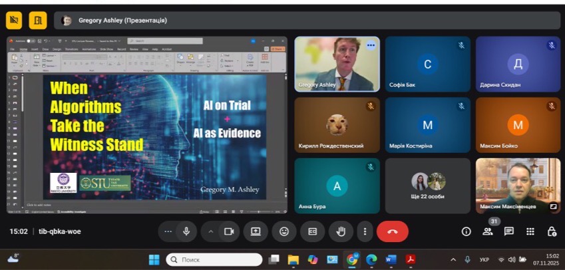Select Максим Максіменцев's video tile

[518, 186]
